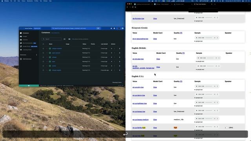Play the el-gr-rapunzelina-low audio sample
251x141 pixels.
(x=196, y=38)
